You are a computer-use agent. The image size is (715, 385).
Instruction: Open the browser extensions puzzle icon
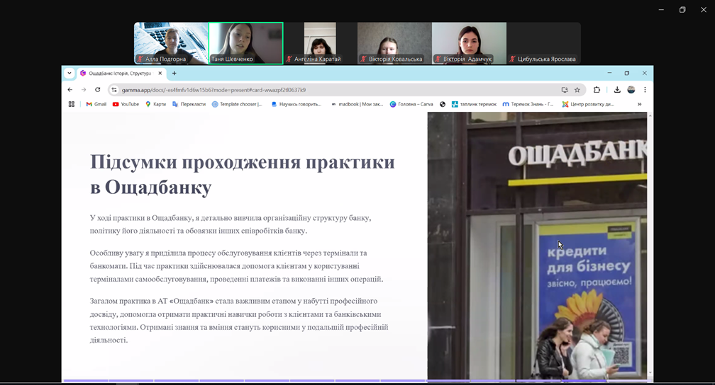click(x=597, y=90)
